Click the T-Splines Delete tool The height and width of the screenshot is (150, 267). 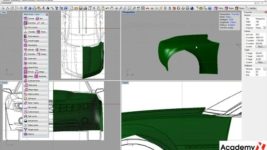click(29, 76)
